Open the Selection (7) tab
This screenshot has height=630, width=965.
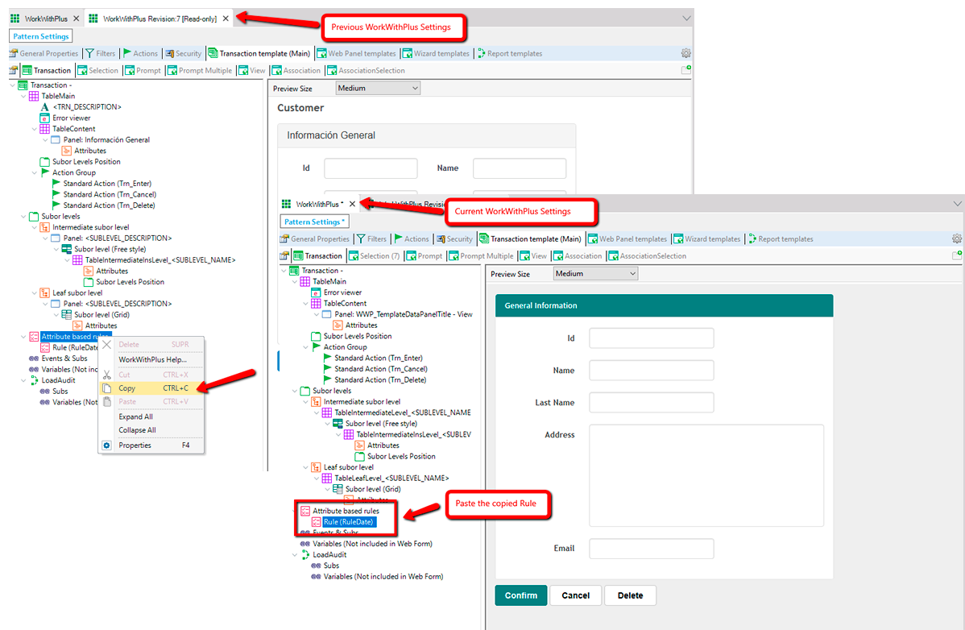pos(379,256)
